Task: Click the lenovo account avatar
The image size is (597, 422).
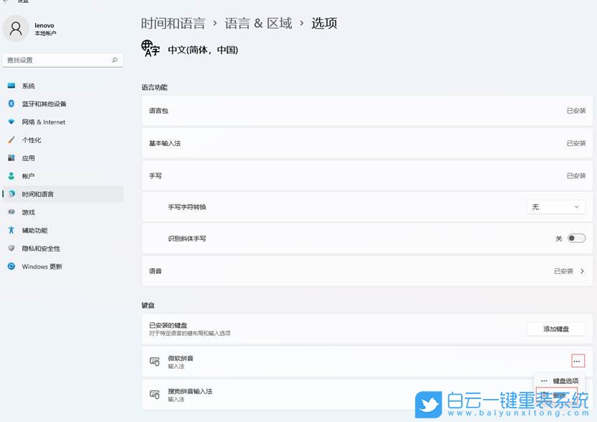Action: [15, 29]
